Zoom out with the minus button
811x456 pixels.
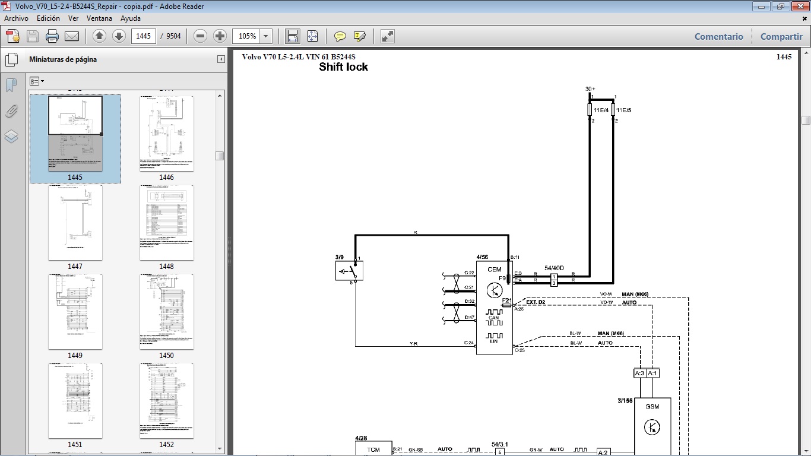[x=201, y=36]
